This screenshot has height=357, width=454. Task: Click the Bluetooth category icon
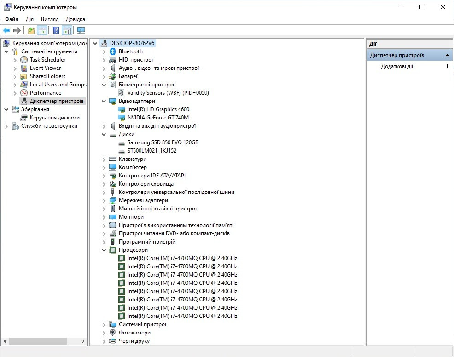click(113, 51)
